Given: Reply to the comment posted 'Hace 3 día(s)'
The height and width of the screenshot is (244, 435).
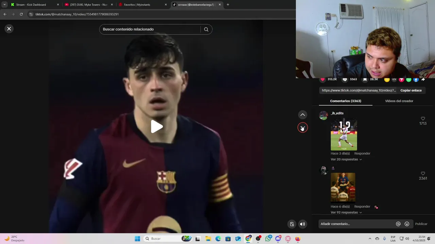Looking at the screenshot, I should click(362, 154).
